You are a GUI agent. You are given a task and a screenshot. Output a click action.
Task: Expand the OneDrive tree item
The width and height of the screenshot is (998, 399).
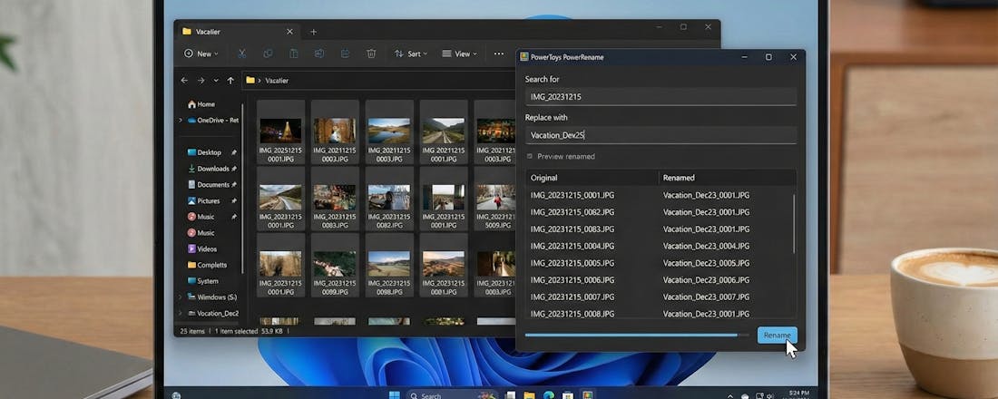tap(181, 120)
